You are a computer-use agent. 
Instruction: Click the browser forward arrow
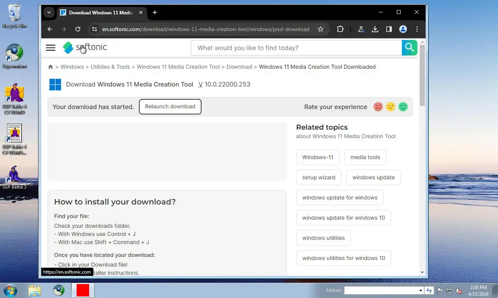(x=64, y=29)
